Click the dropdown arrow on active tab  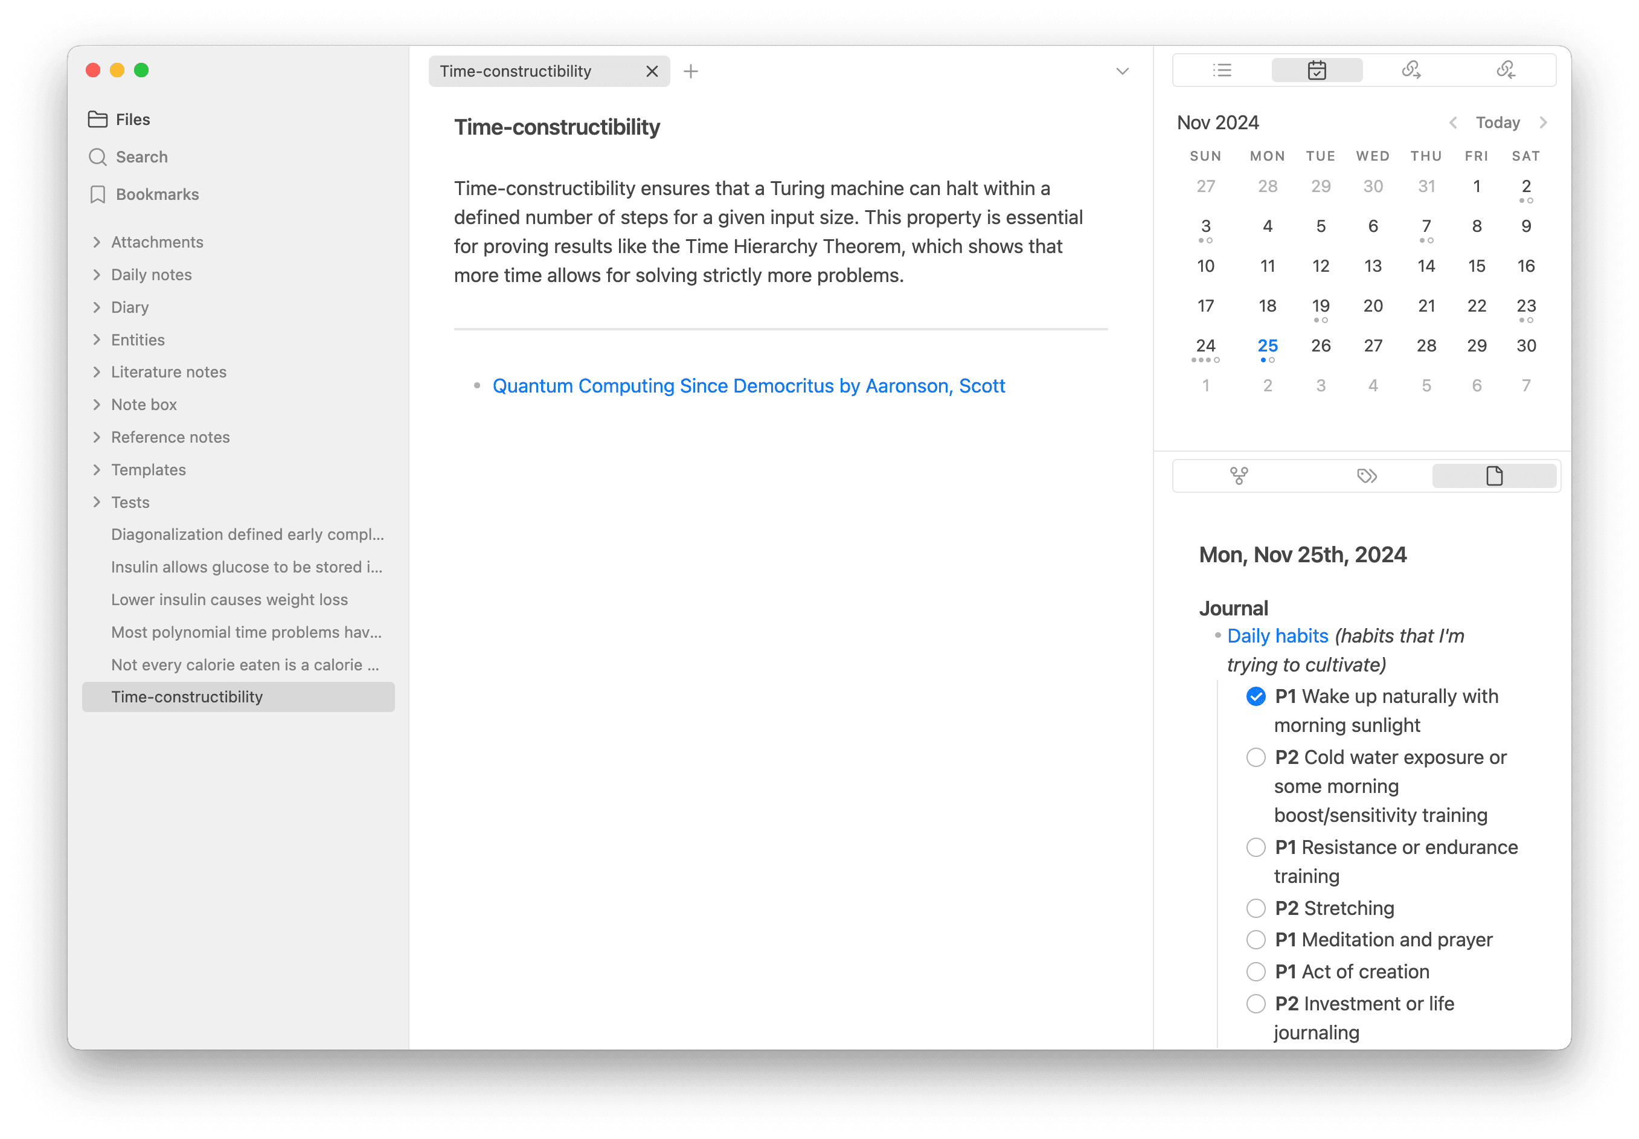coord(1122,71)
